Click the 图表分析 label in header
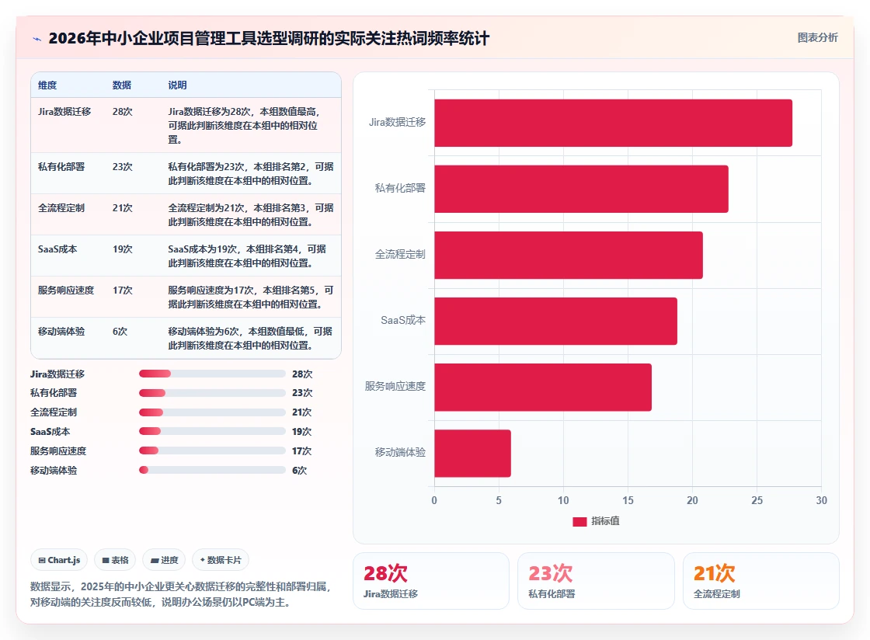This screenshot has width=870, height=640. pyautogui.click(x=817, y=38)
